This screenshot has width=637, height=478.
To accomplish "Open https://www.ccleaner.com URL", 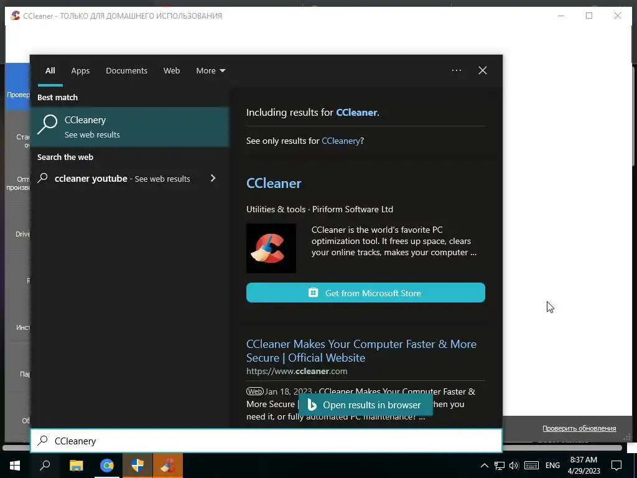I will coord(297,371).
